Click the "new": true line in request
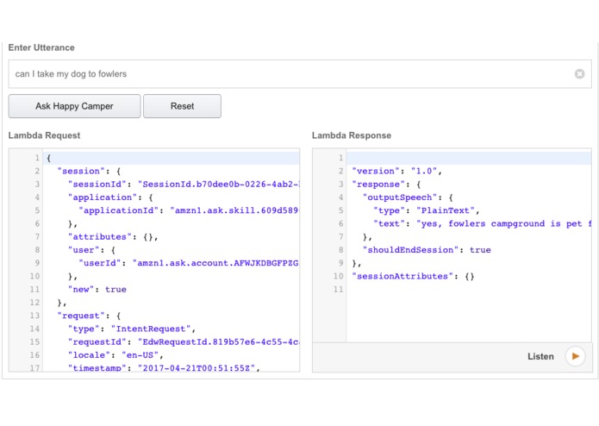 click(x=97, y=289)
